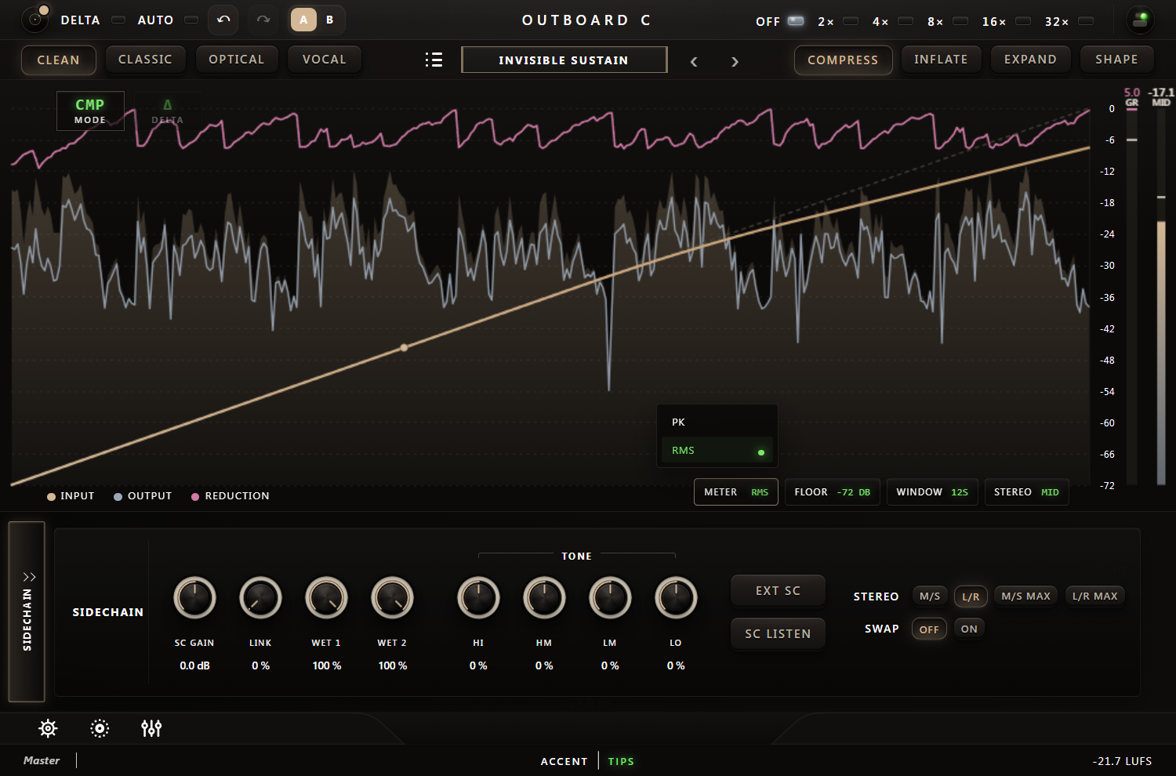Select the OPTICAL style tab
The height and width of the screenshot is (776, 1176).
237,60
